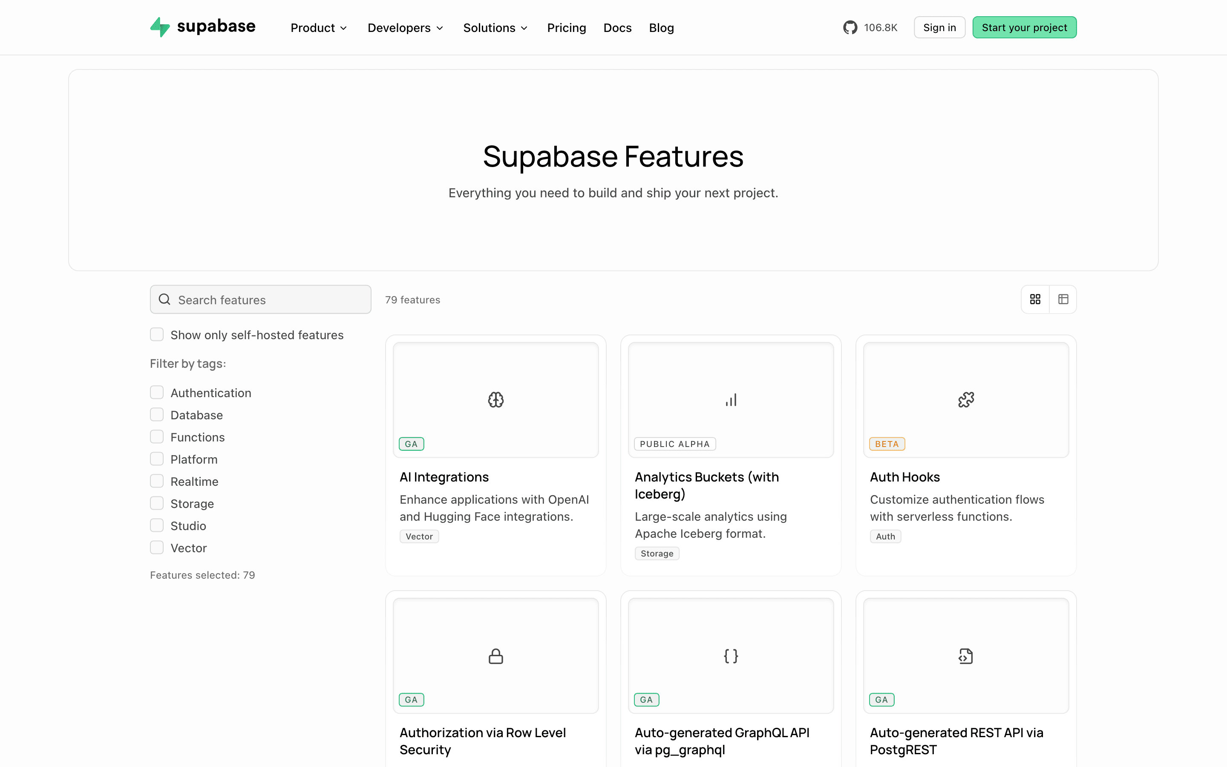
Task: Click the padlock icon on Row Level Security
Action: click(496, 656)
